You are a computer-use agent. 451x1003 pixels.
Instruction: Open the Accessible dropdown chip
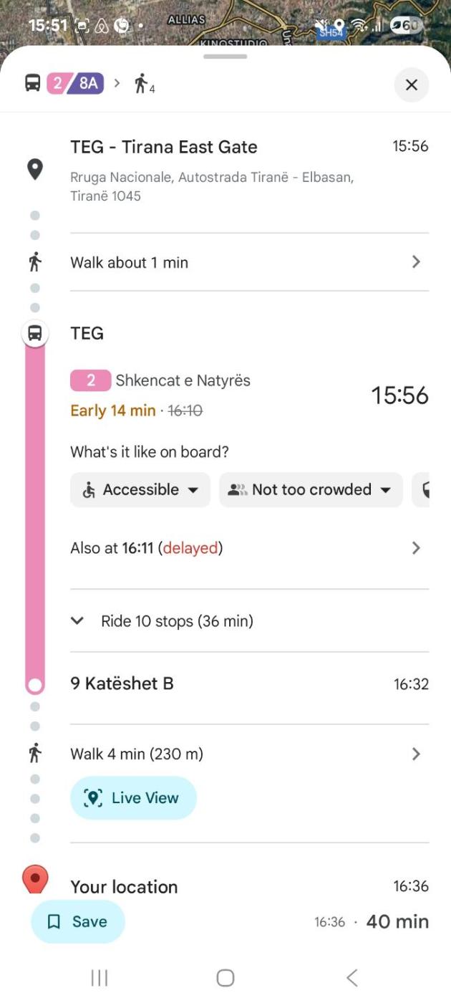tap(140, 490)
